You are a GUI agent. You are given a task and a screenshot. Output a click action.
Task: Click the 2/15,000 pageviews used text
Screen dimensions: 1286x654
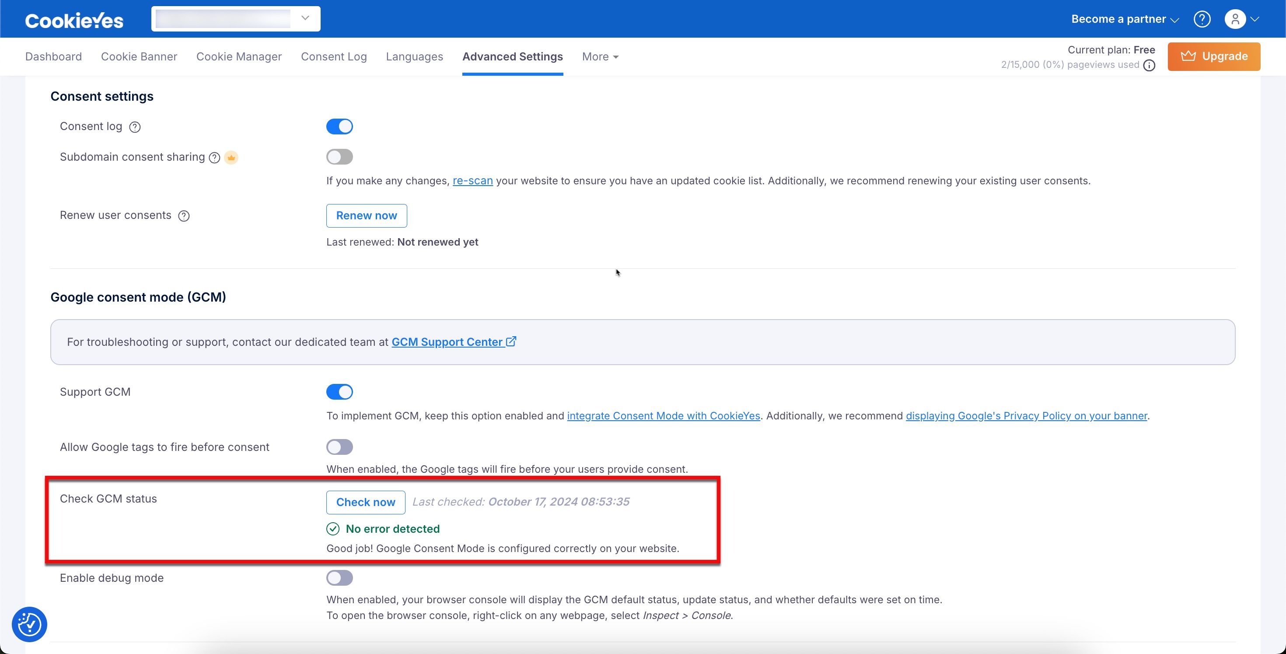tap(1070, 65)
